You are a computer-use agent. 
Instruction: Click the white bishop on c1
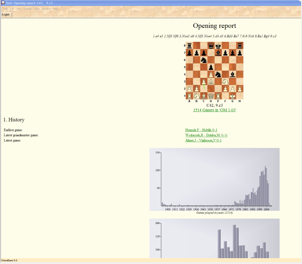tap(204, 96)
